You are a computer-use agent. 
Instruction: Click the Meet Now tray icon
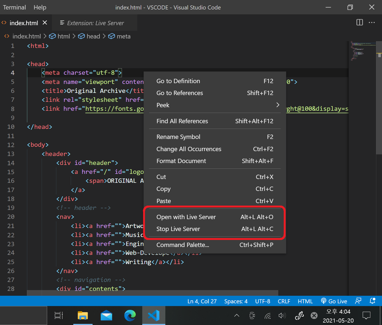[x=252, y=315]
